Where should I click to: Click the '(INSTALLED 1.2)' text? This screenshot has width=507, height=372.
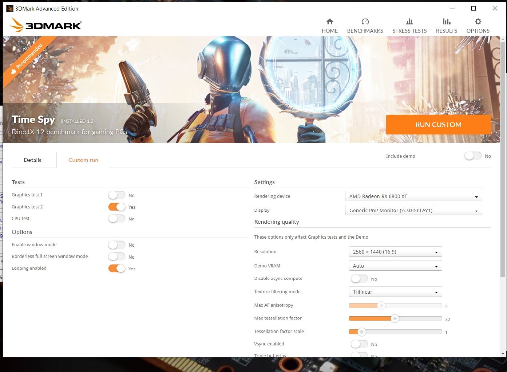click(78, 121)
